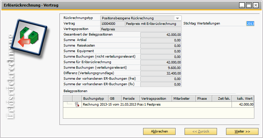Click the << Zurück button
263x138 pixels.
[x=201, y=131]
